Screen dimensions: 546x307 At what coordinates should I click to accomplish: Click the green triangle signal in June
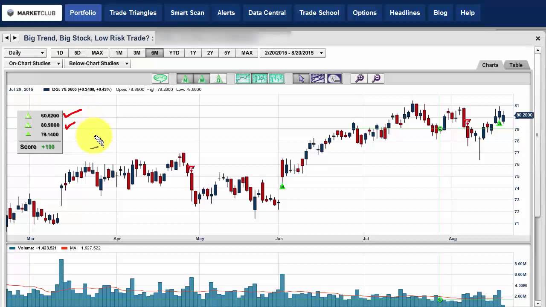[282, 186]
